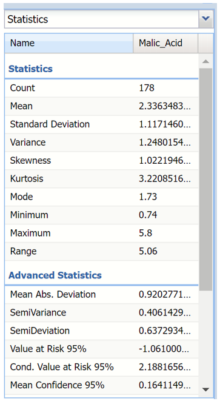Screen dimensions: 220x404
Task: Select the Skewness row label
Action: pos(30,161)
